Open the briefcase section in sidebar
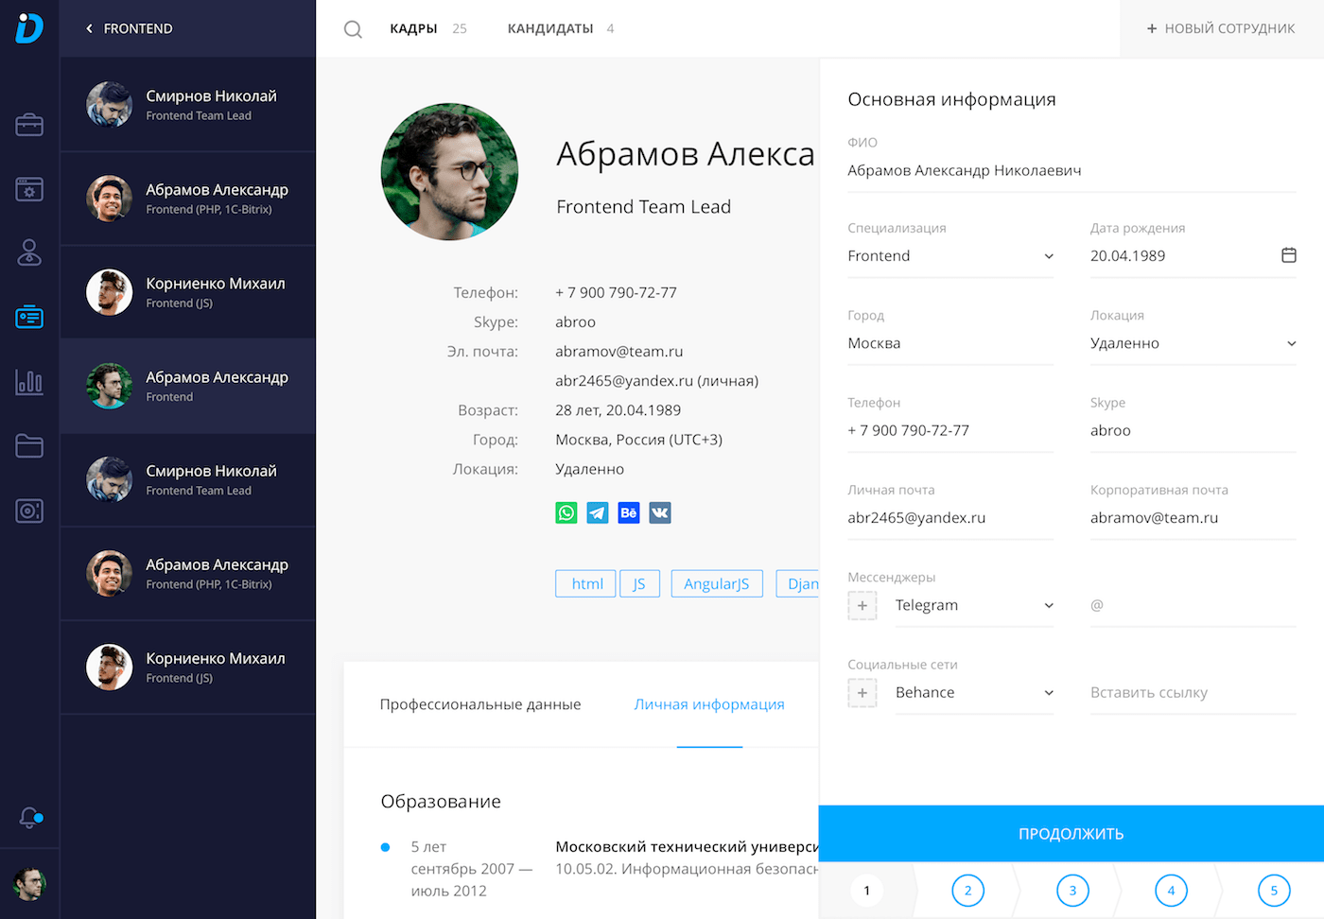Viewport: 1324px width, 919px height. (29, 125)
